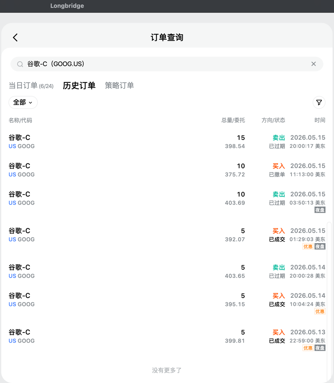
Task: Click the 已过期 status on the 20:00:17 order
Action: 277,146
